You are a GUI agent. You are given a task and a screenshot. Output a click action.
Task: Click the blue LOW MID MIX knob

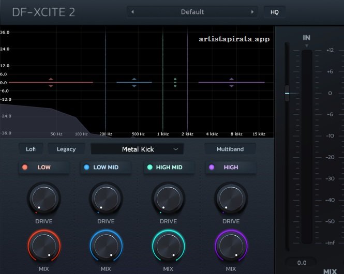click(x=106, y=246)
